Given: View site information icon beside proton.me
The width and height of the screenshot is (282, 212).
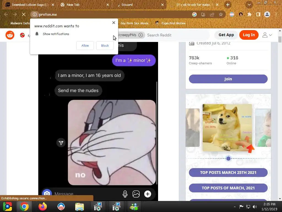Looking at the screenshot, I should [x=34, y=14].
